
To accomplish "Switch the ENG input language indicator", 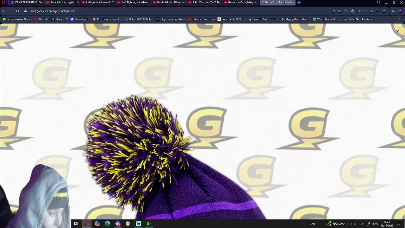I will 376,224.
